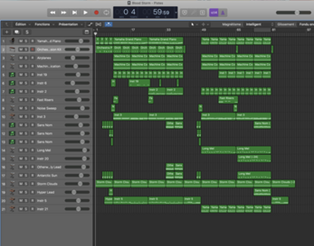Click the Go to Beginning button
Viewport: 314px width, 246px height.
75,13
